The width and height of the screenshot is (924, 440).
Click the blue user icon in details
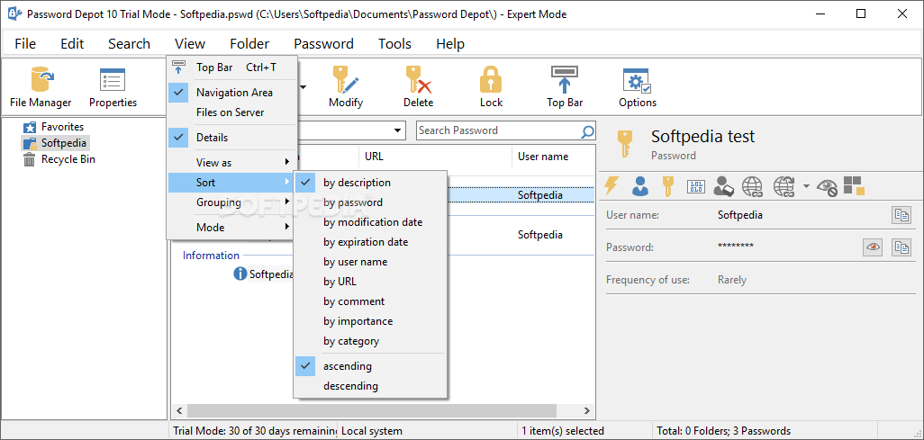pos(640,186)
